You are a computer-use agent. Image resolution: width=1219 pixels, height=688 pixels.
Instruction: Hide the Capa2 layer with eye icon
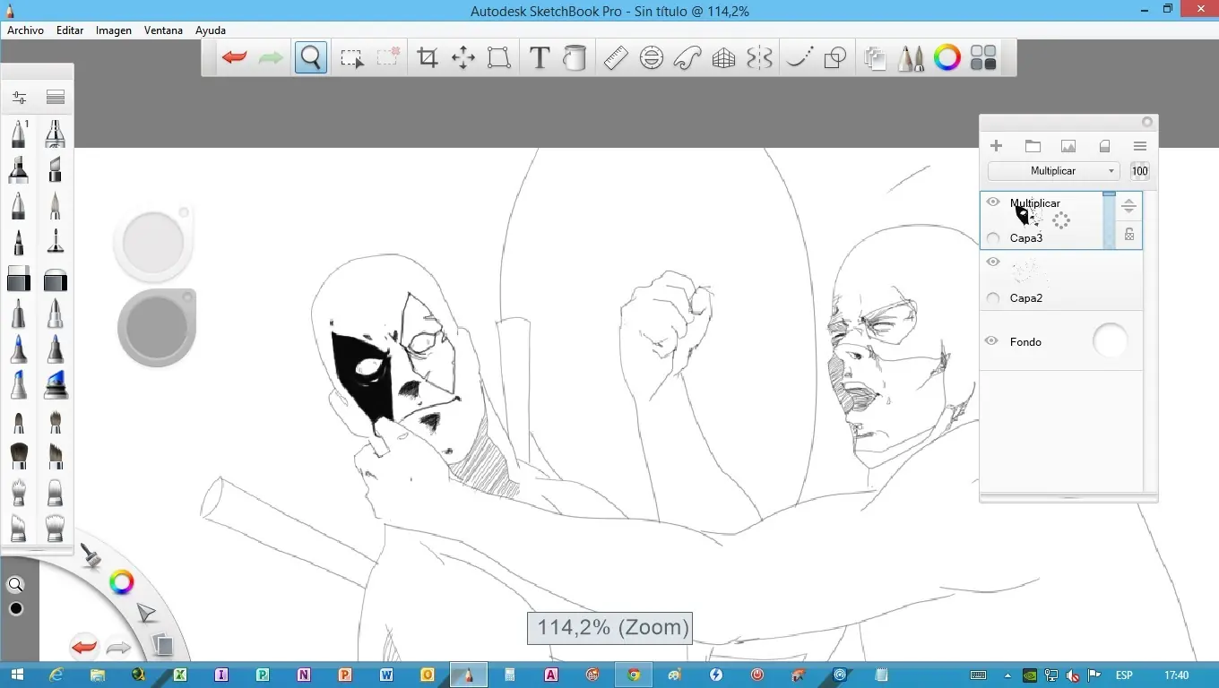[x=992, y=262]
